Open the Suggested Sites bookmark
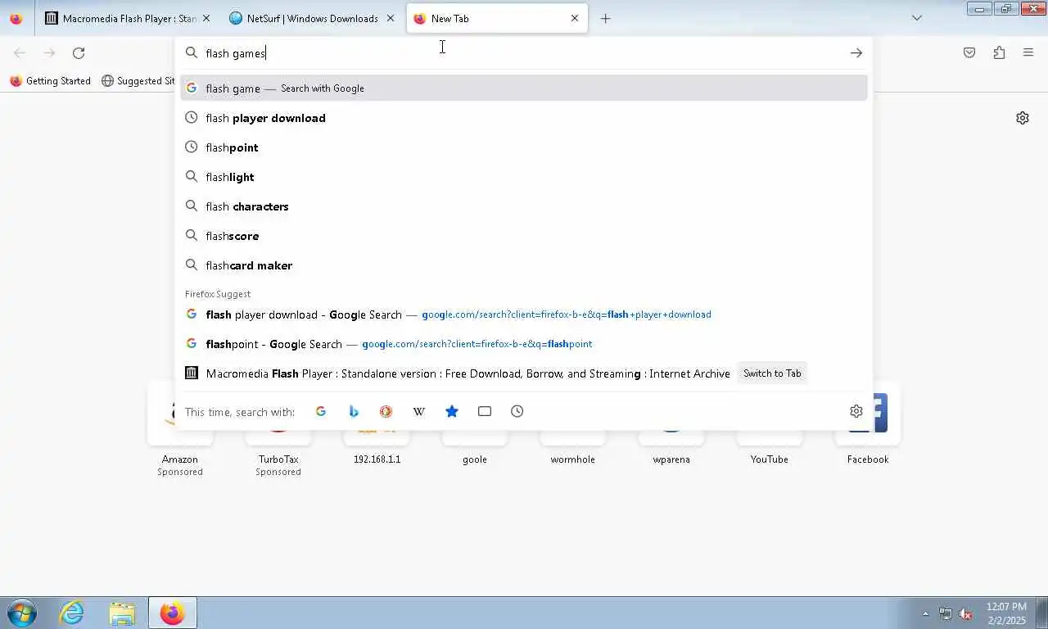1048x629 pixels. (x=138, y=81)
